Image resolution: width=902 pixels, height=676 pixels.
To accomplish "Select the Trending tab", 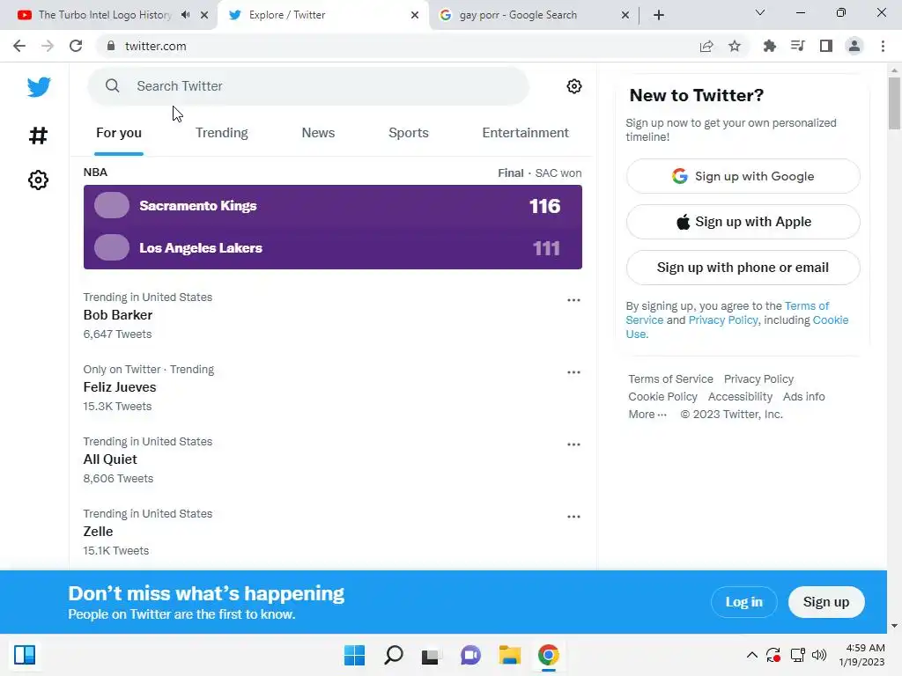I will 221,133.
